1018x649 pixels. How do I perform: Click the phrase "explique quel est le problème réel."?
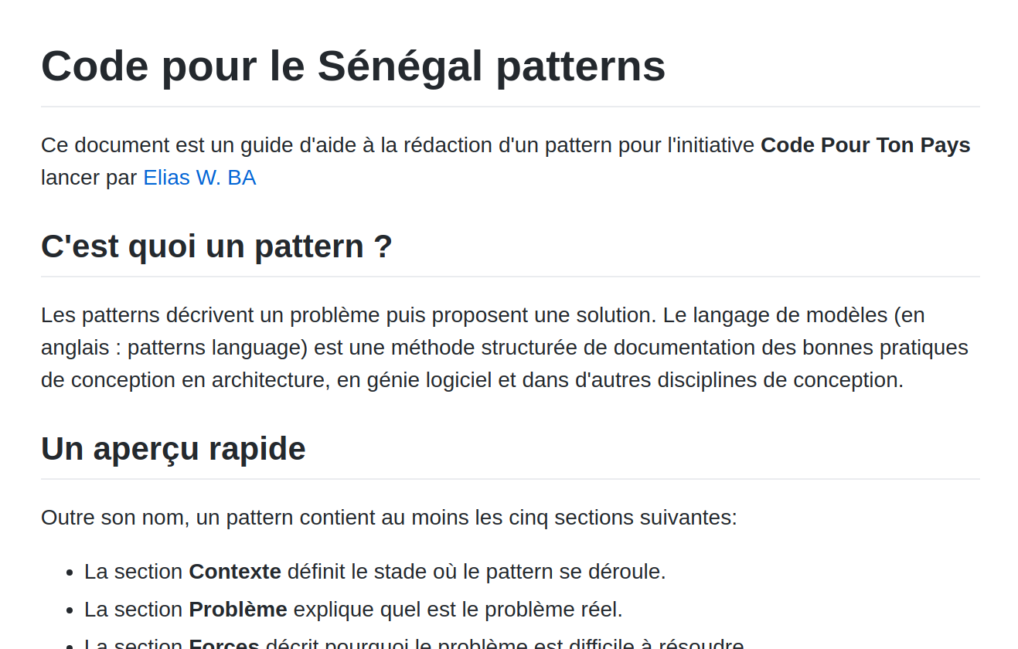pyautogui.click(x=458, y=610)
